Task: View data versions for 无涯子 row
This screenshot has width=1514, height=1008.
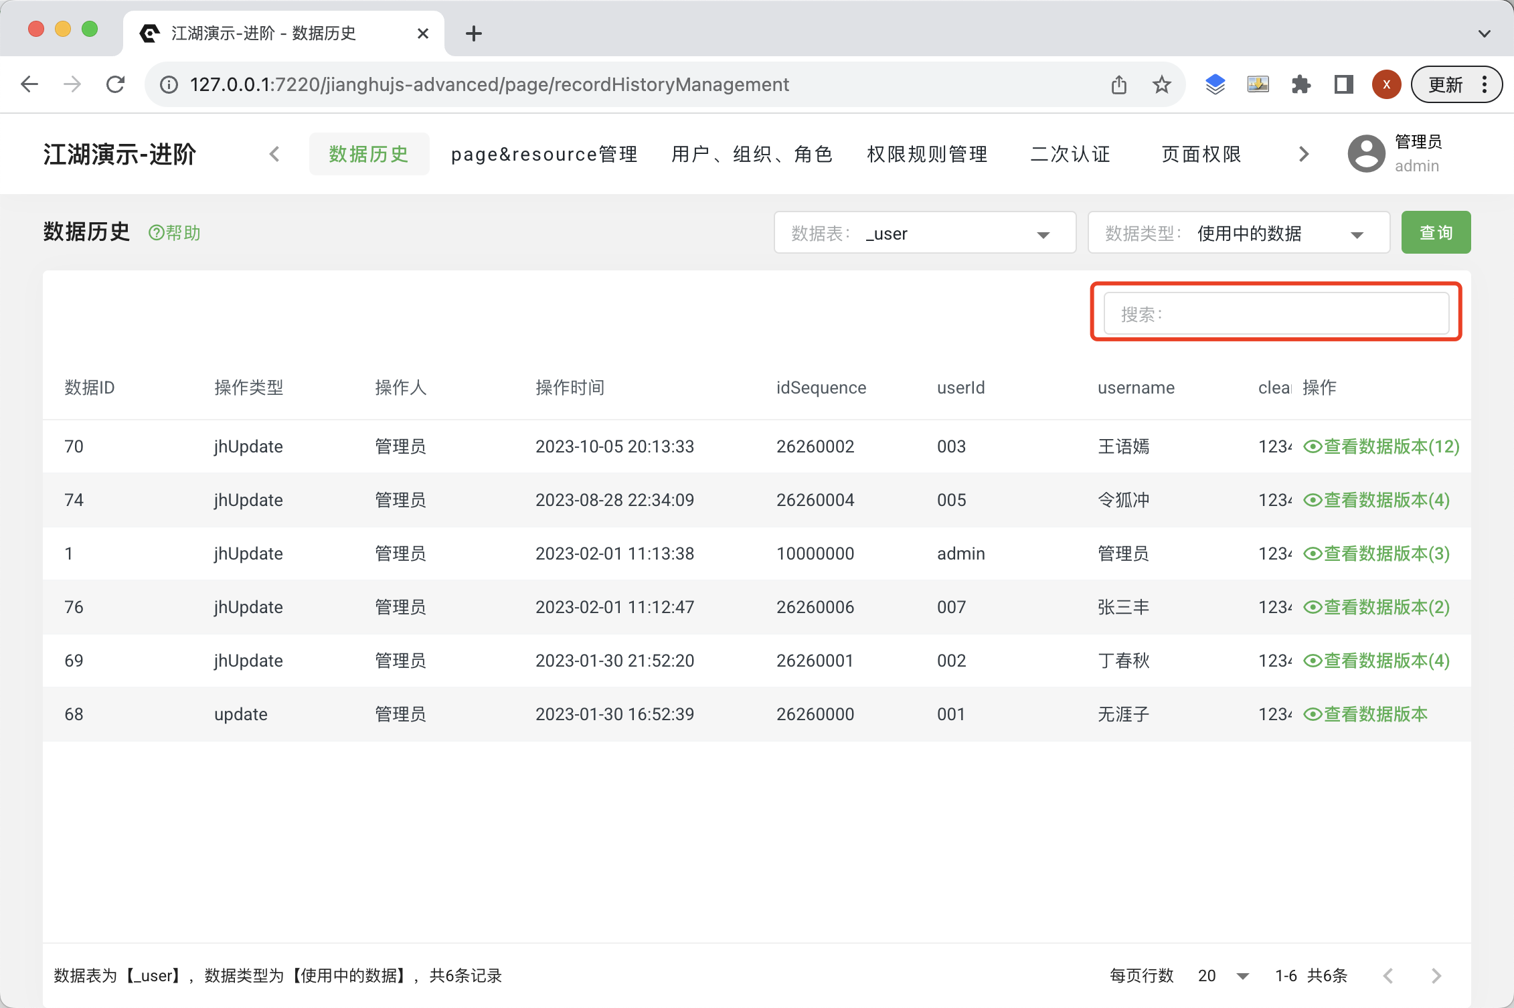Action: click(1365, 714)
